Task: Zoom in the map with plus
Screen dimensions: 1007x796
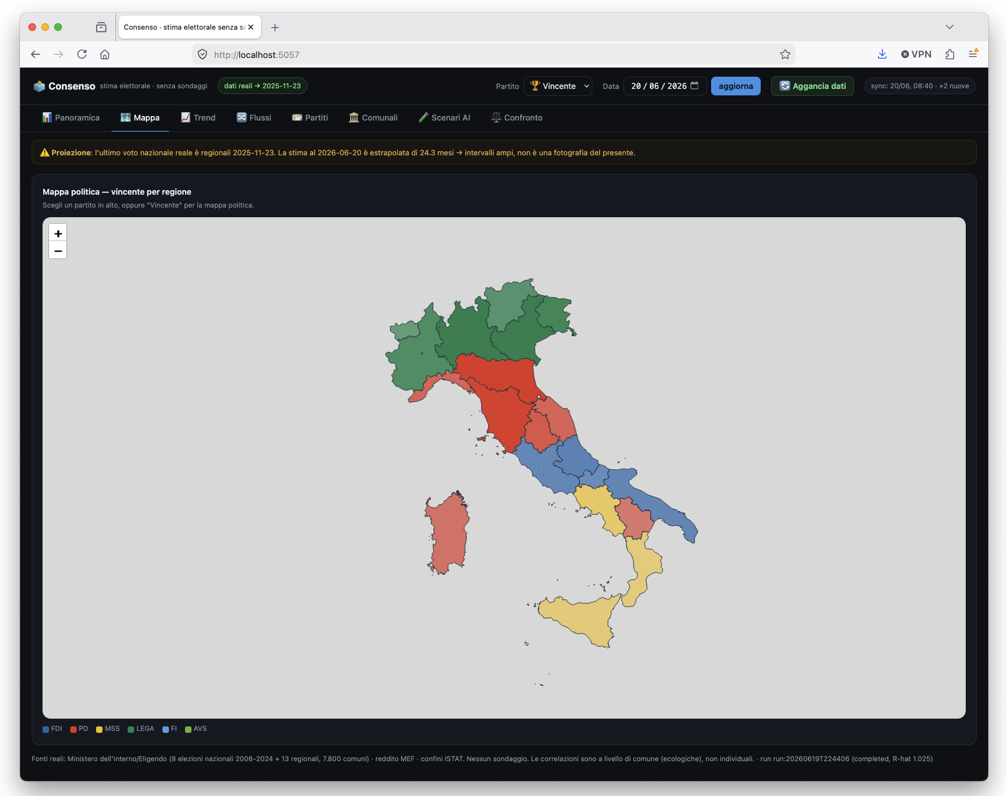Action: point(58,233)
